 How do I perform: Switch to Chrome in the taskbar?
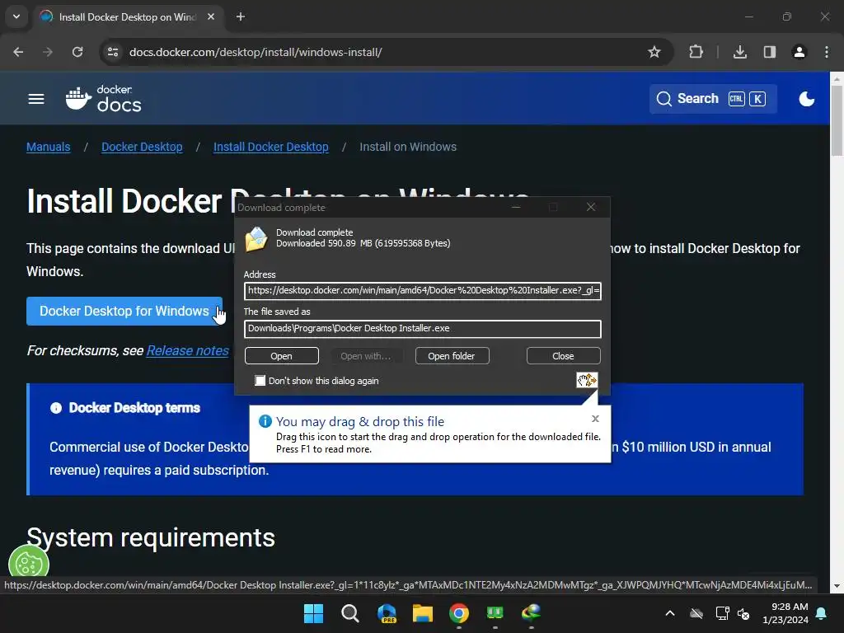coord(458,613)
